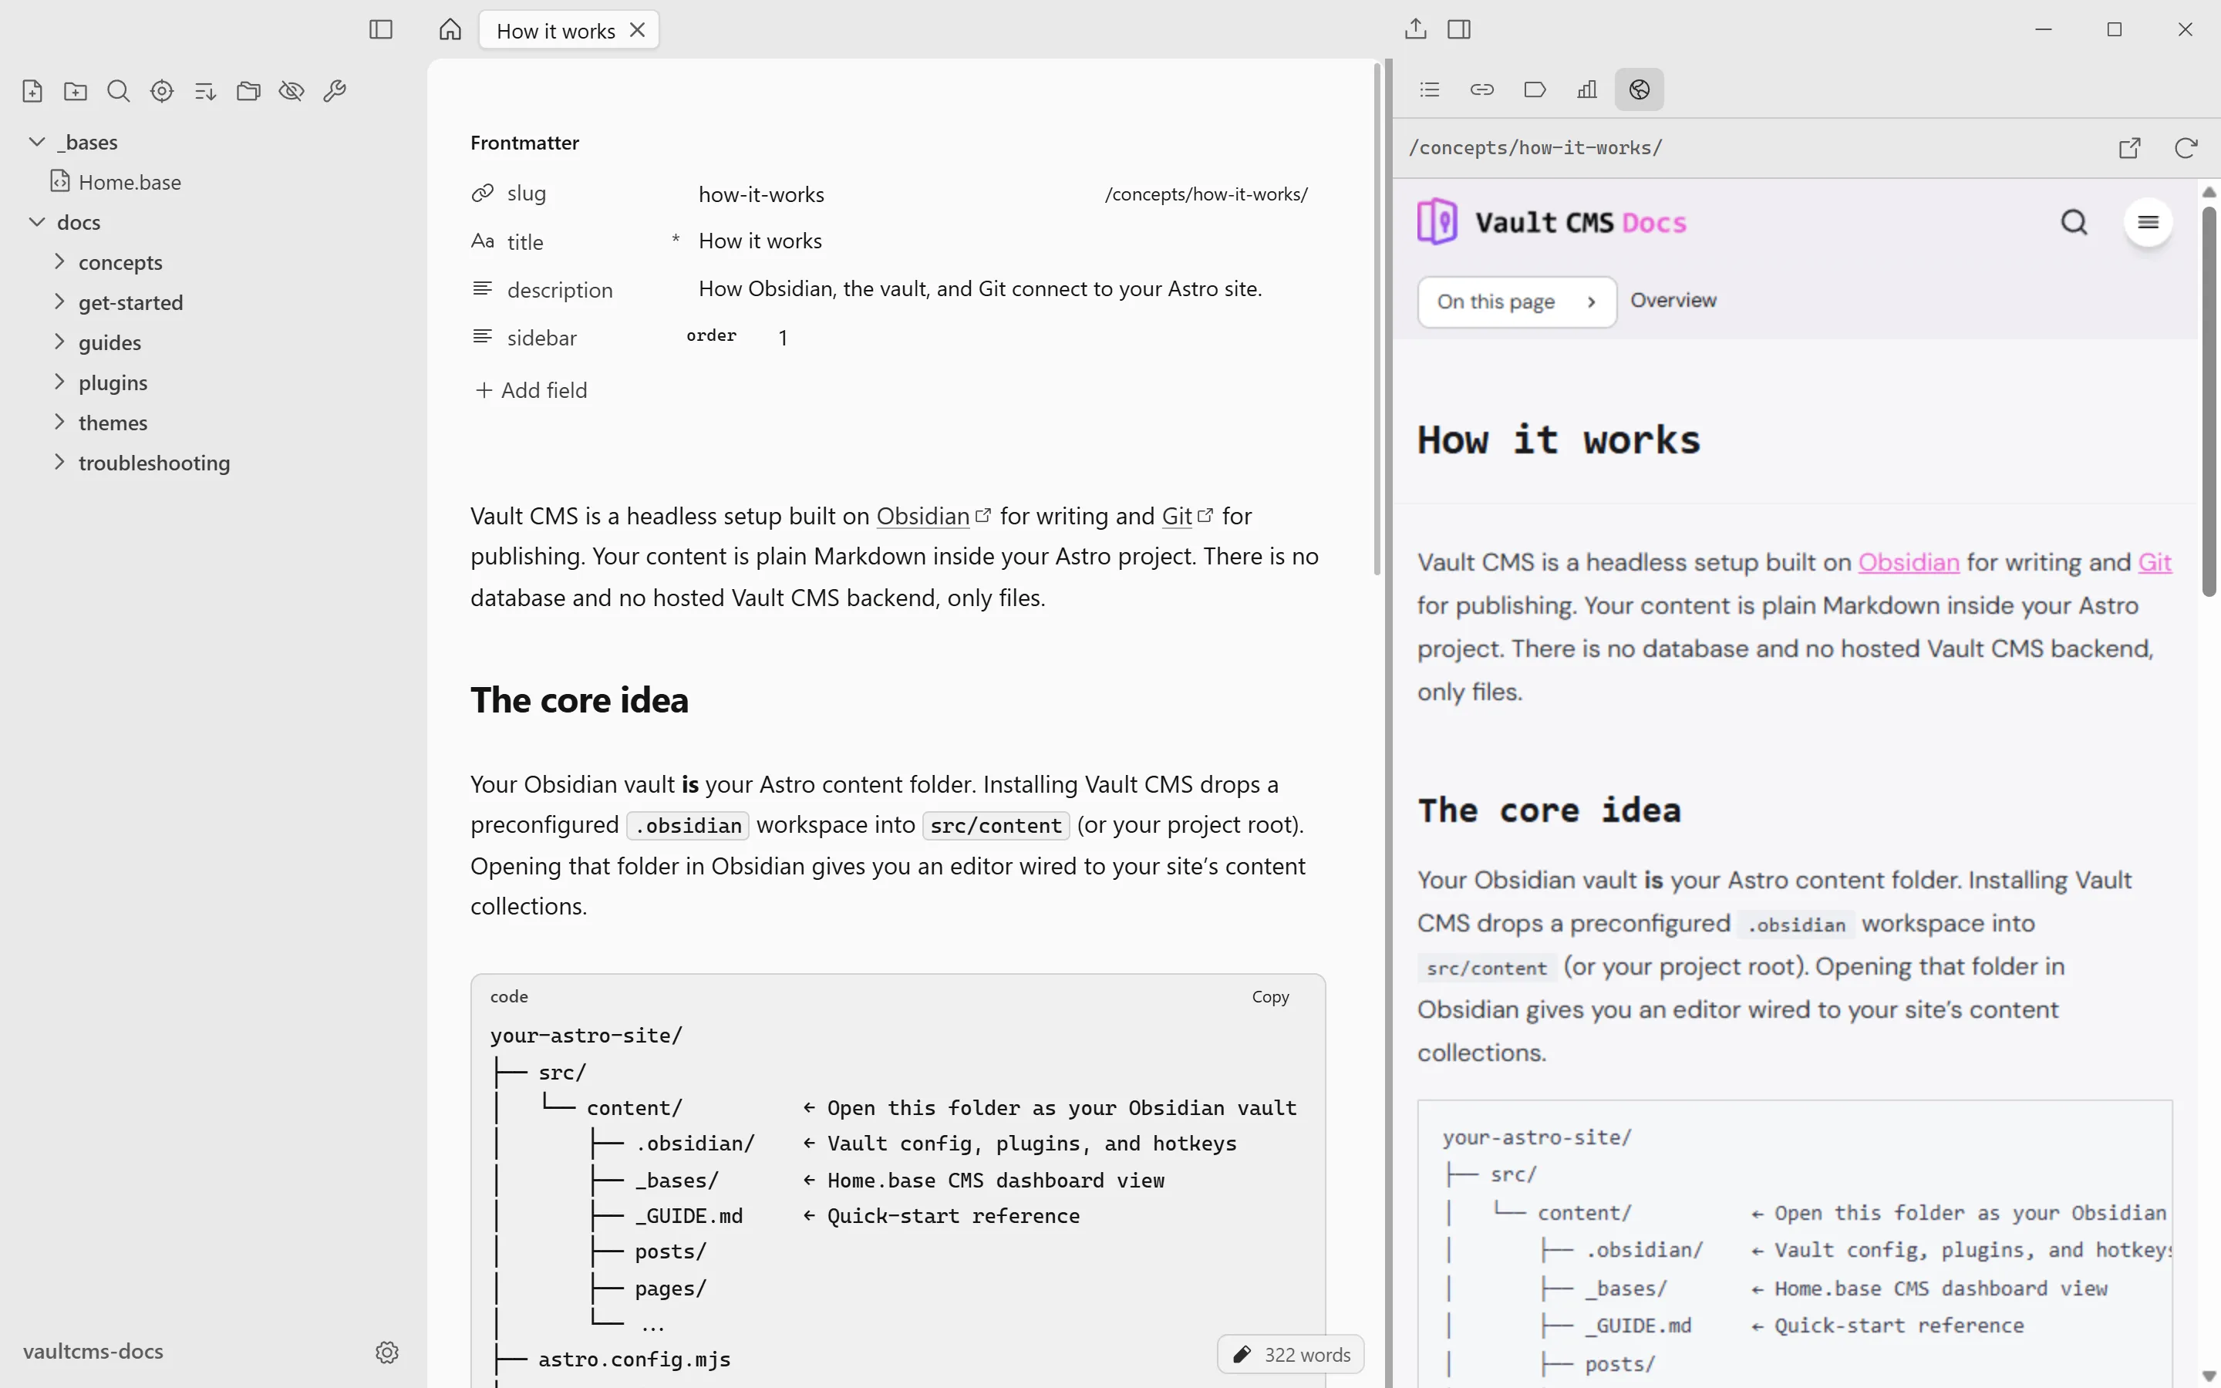The image size is (2221, 1388).
Task: Click the Frontmatter section heading
Action: (x=525, y=143)
